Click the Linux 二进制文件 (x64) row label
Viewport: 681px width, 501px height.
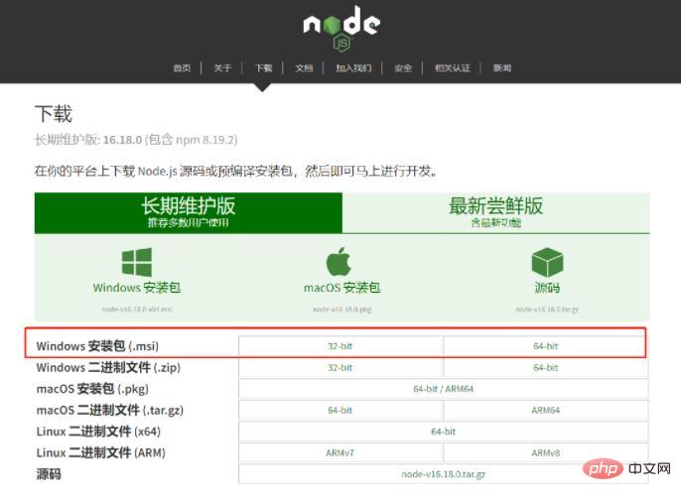tap(98, 432)
